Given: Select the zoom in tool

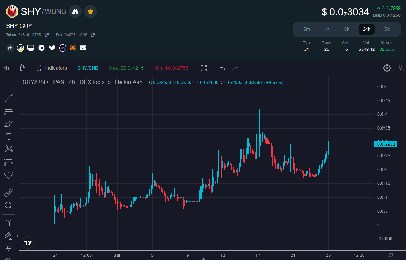Looking at the screenshot, I should [9, 206].
